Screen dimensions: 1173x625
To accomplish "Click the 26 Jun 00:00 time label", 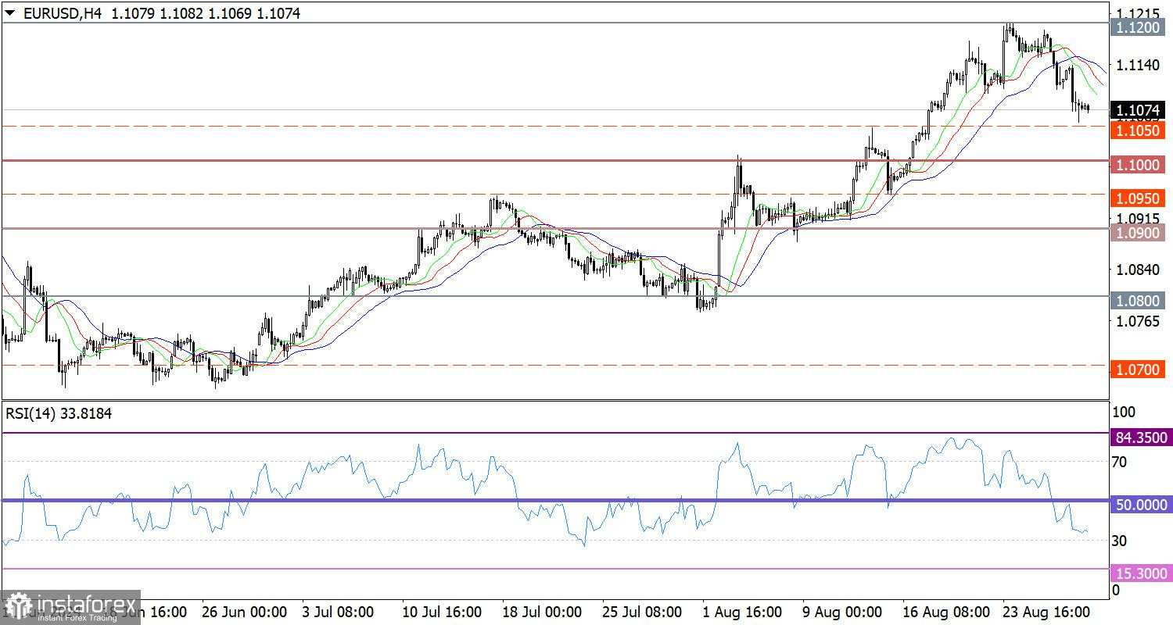I will pos(244,611).
